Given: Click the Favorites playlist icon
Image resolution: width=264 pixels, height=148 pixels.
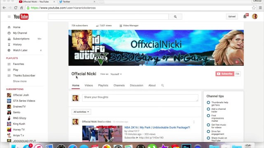Looking at the screenshot, I should [9, 64].
